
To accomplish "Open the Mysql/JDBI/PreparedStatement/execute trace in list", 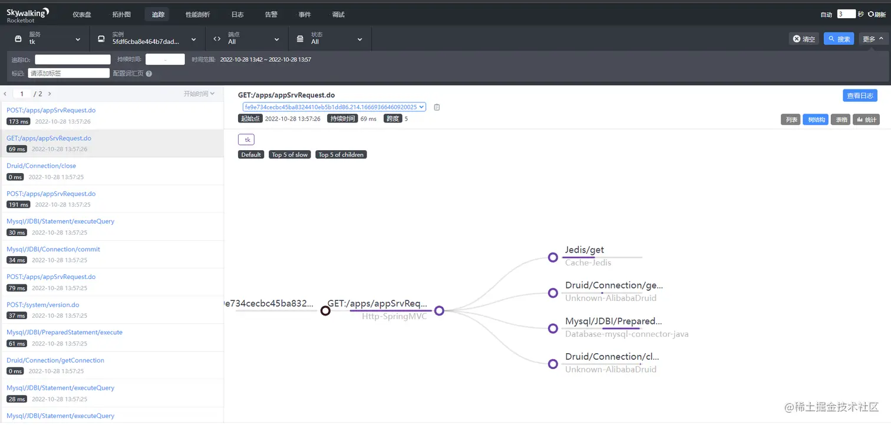I will (x=112, y=338).
